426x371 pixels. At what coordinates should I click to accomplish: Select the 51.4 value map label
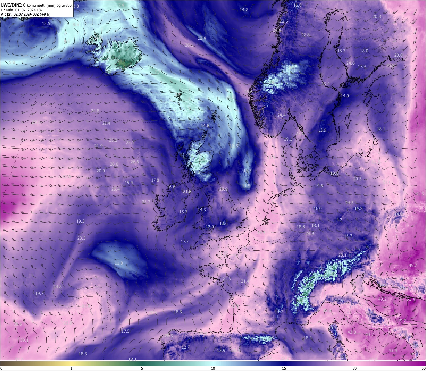[x=411, y=299]
